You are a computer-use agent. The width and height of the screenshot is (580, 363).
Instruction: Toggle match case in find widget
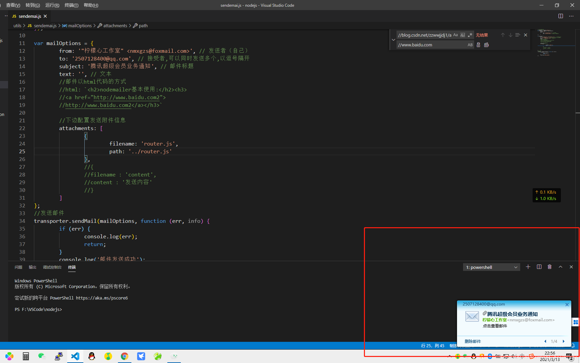pos(455,35)
